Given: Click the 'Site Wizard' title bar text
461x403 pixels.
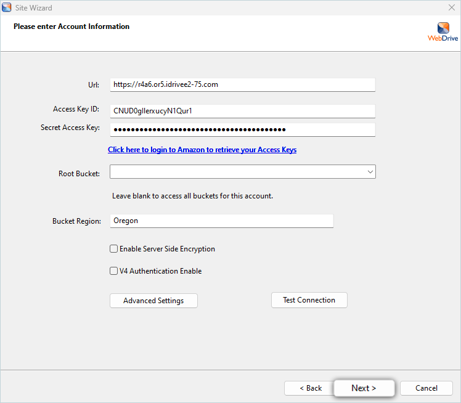Looking at the screenshot, I should (34, 8).
